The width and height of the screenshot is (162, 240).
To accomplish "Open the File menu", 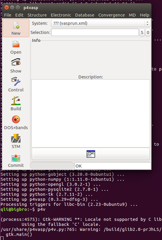I will point(8,15).
